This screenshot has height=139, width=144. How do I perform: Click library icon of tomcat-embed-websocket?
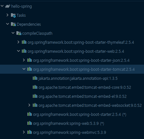pyautogui.click(x=35, y=105)
